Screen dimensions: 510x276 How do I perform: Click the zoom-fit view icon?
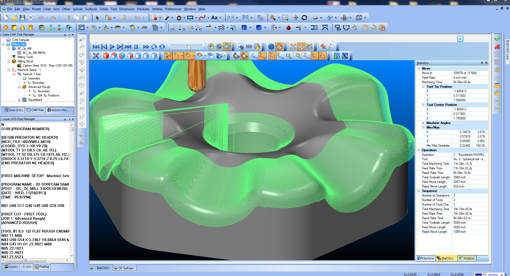[96, 55]
